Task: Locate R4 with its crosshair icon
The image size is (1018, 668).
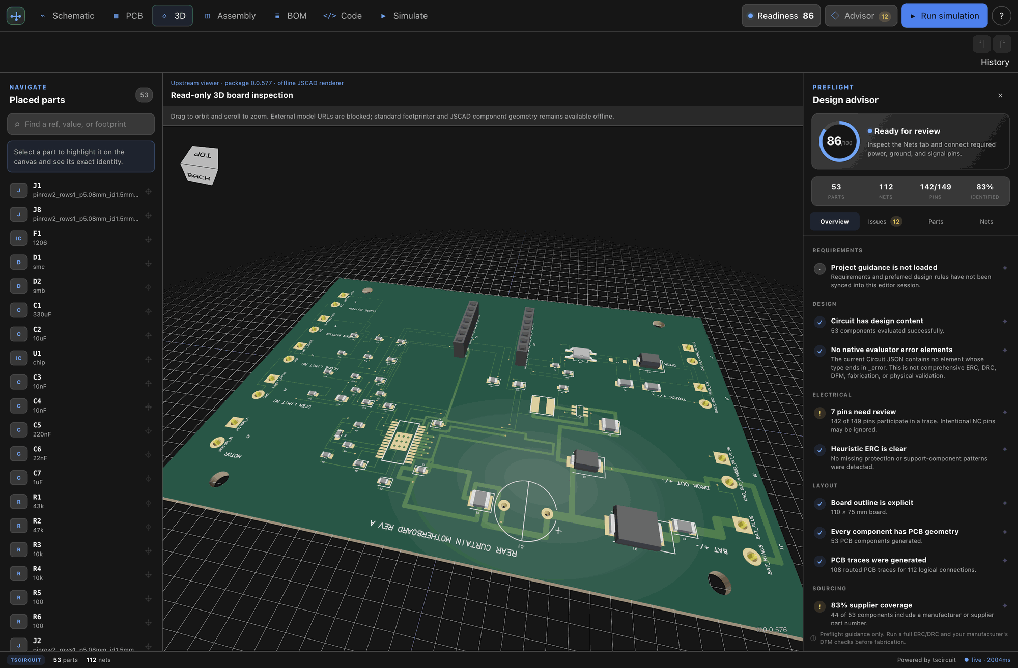Action: (x=148, y=574)
